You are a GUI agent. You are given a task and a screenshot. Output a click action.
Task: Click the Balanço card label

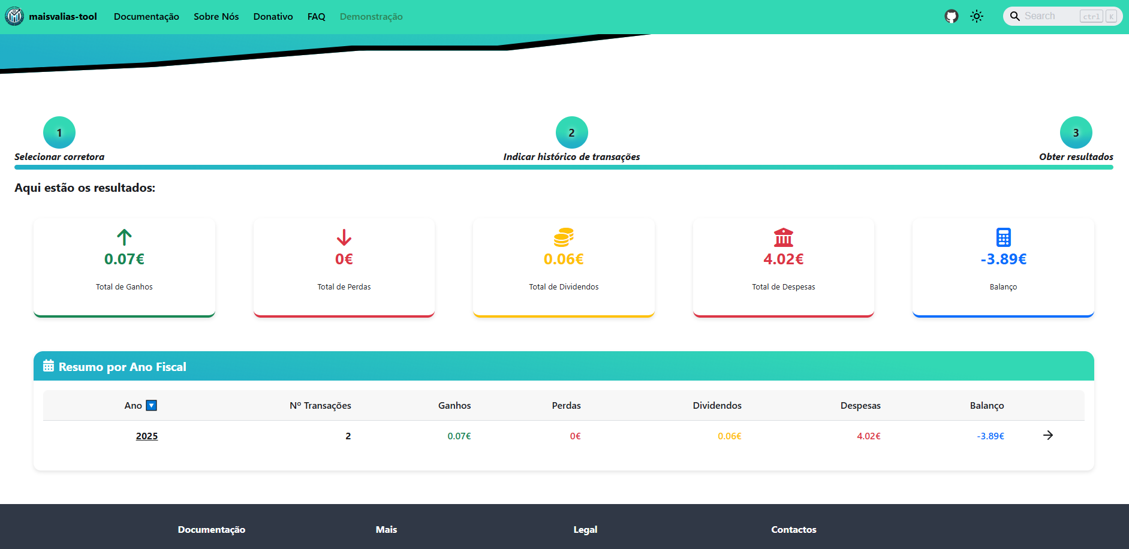[1004, 287]
